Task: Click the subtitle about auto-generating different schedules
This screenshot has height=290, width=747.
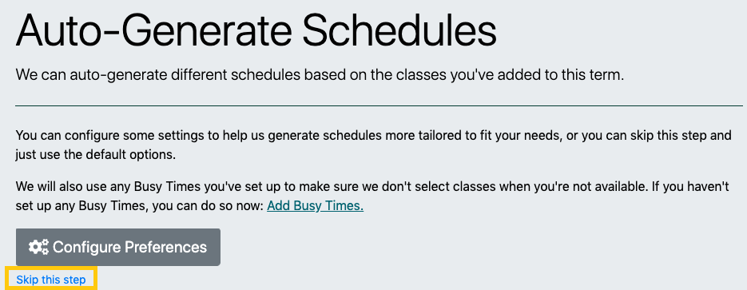Action: click(320, 75)
